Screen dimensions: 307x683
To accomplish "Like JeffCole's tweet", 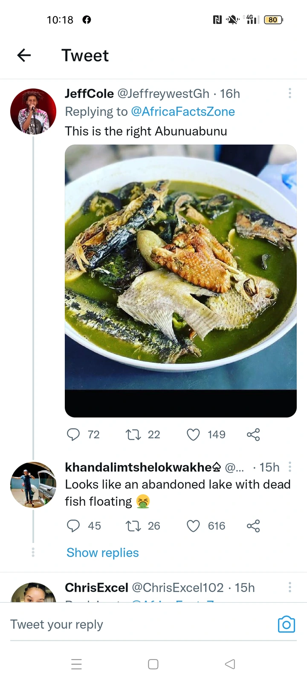I will (x=193, y=435).
